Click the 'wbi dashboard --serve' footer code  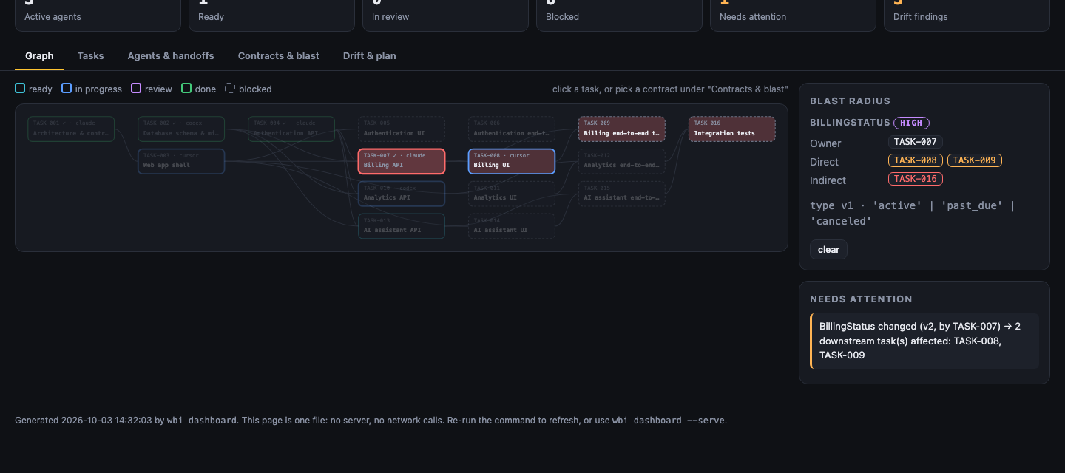click(x=669, y=421)
